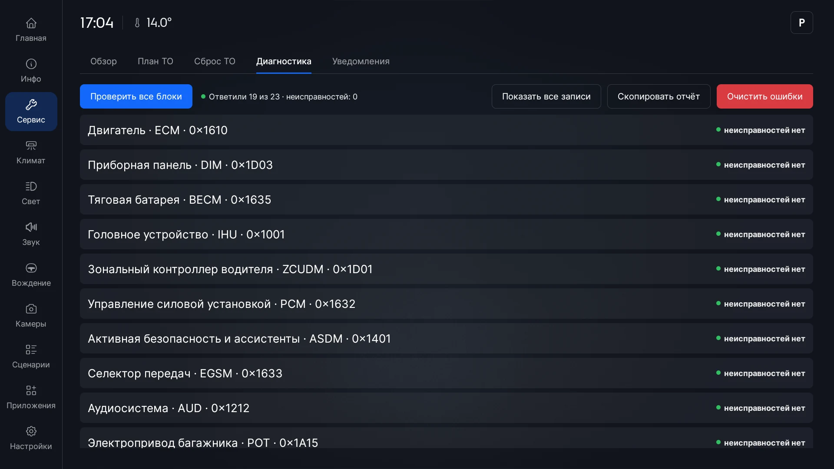Open the Сценарии section
The width and height of the screenshot is (834, 469).
[x=31, y=356]
